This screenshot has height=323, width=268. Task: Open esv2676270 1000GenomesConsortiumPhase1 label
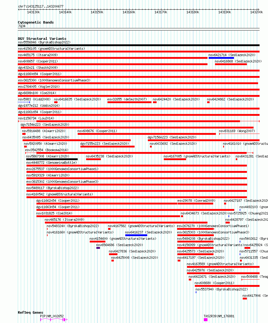click(x=213, y=226)
